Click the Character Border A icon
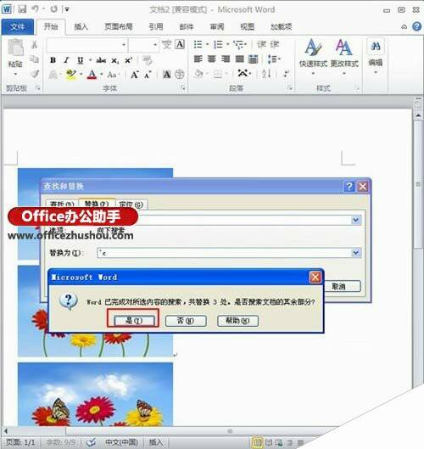The width and height of the screenshot is (424, 449). [180, 44]
